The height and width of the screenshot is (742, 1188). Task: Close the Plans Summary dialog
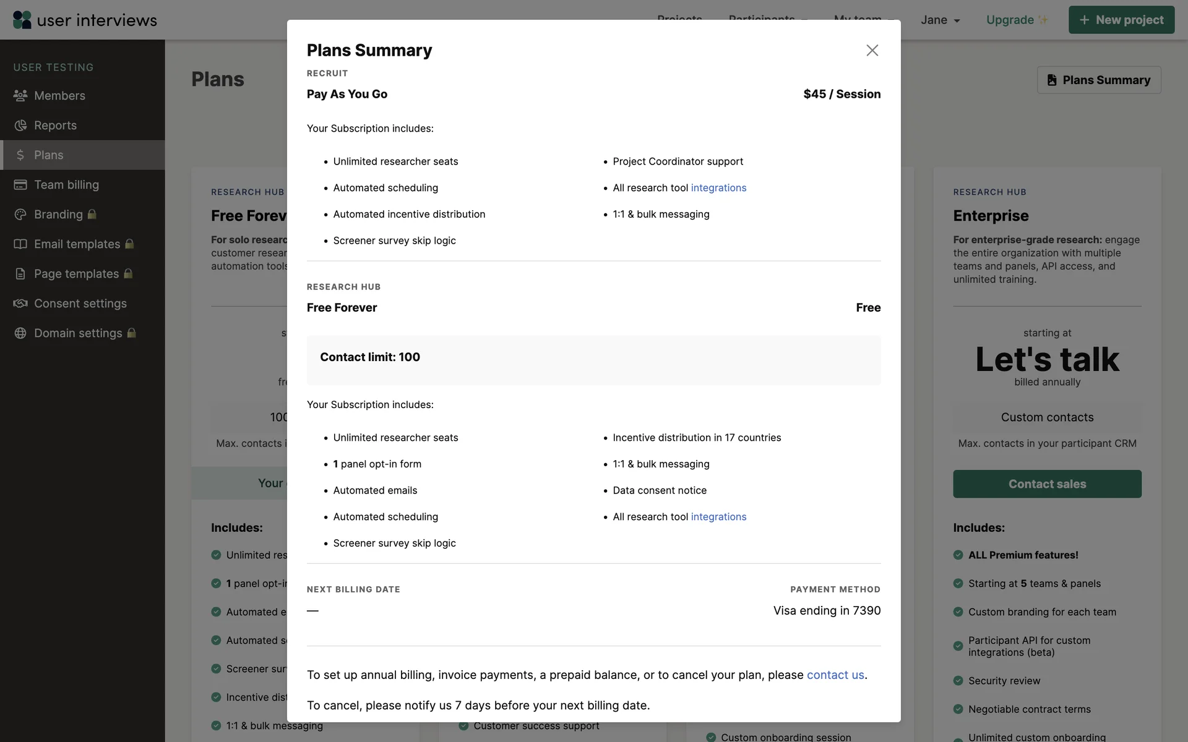tap(872, 50)
